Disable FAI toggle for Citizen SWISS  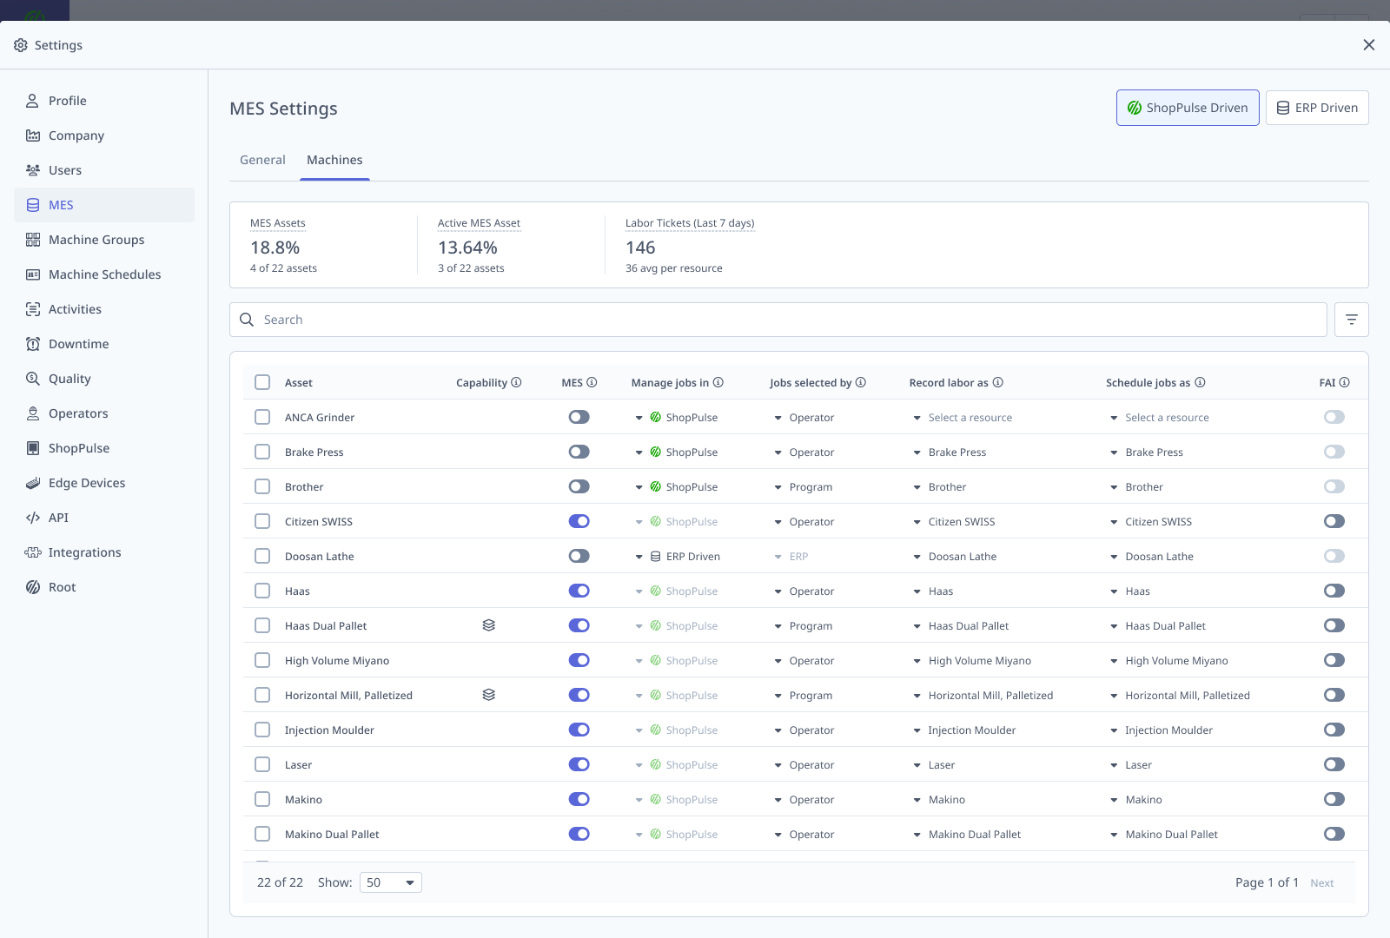(x=1334, y=521)
